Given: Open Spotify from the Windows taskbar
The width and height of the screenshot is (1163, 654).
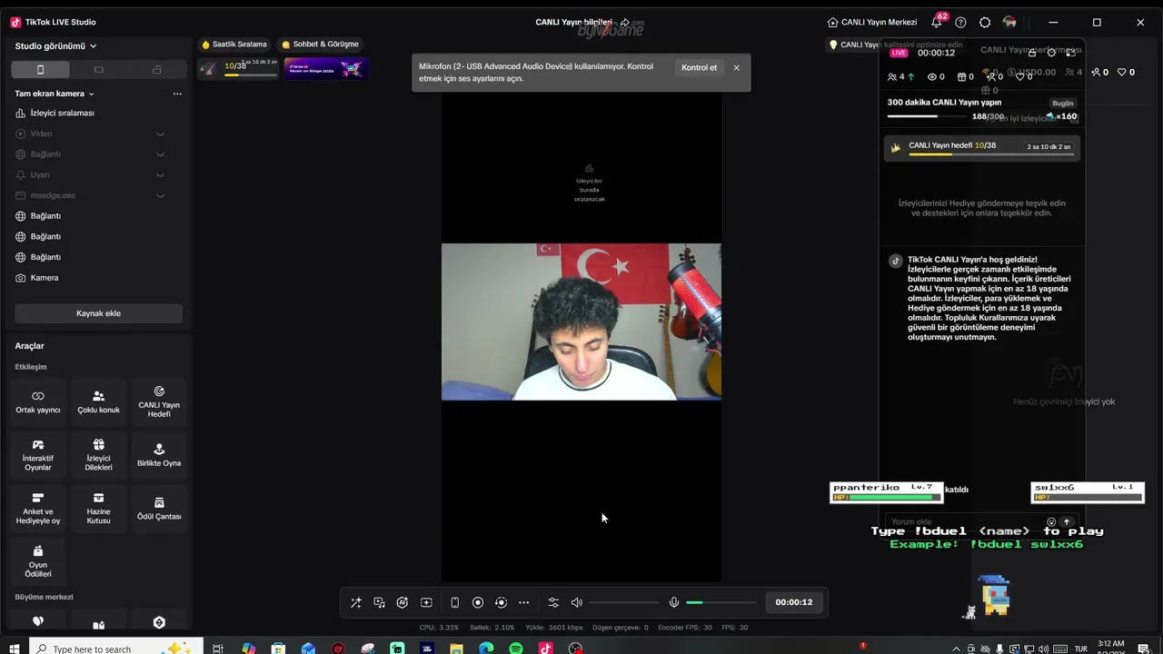Looking at the screenshot, I should coord(516,649).
